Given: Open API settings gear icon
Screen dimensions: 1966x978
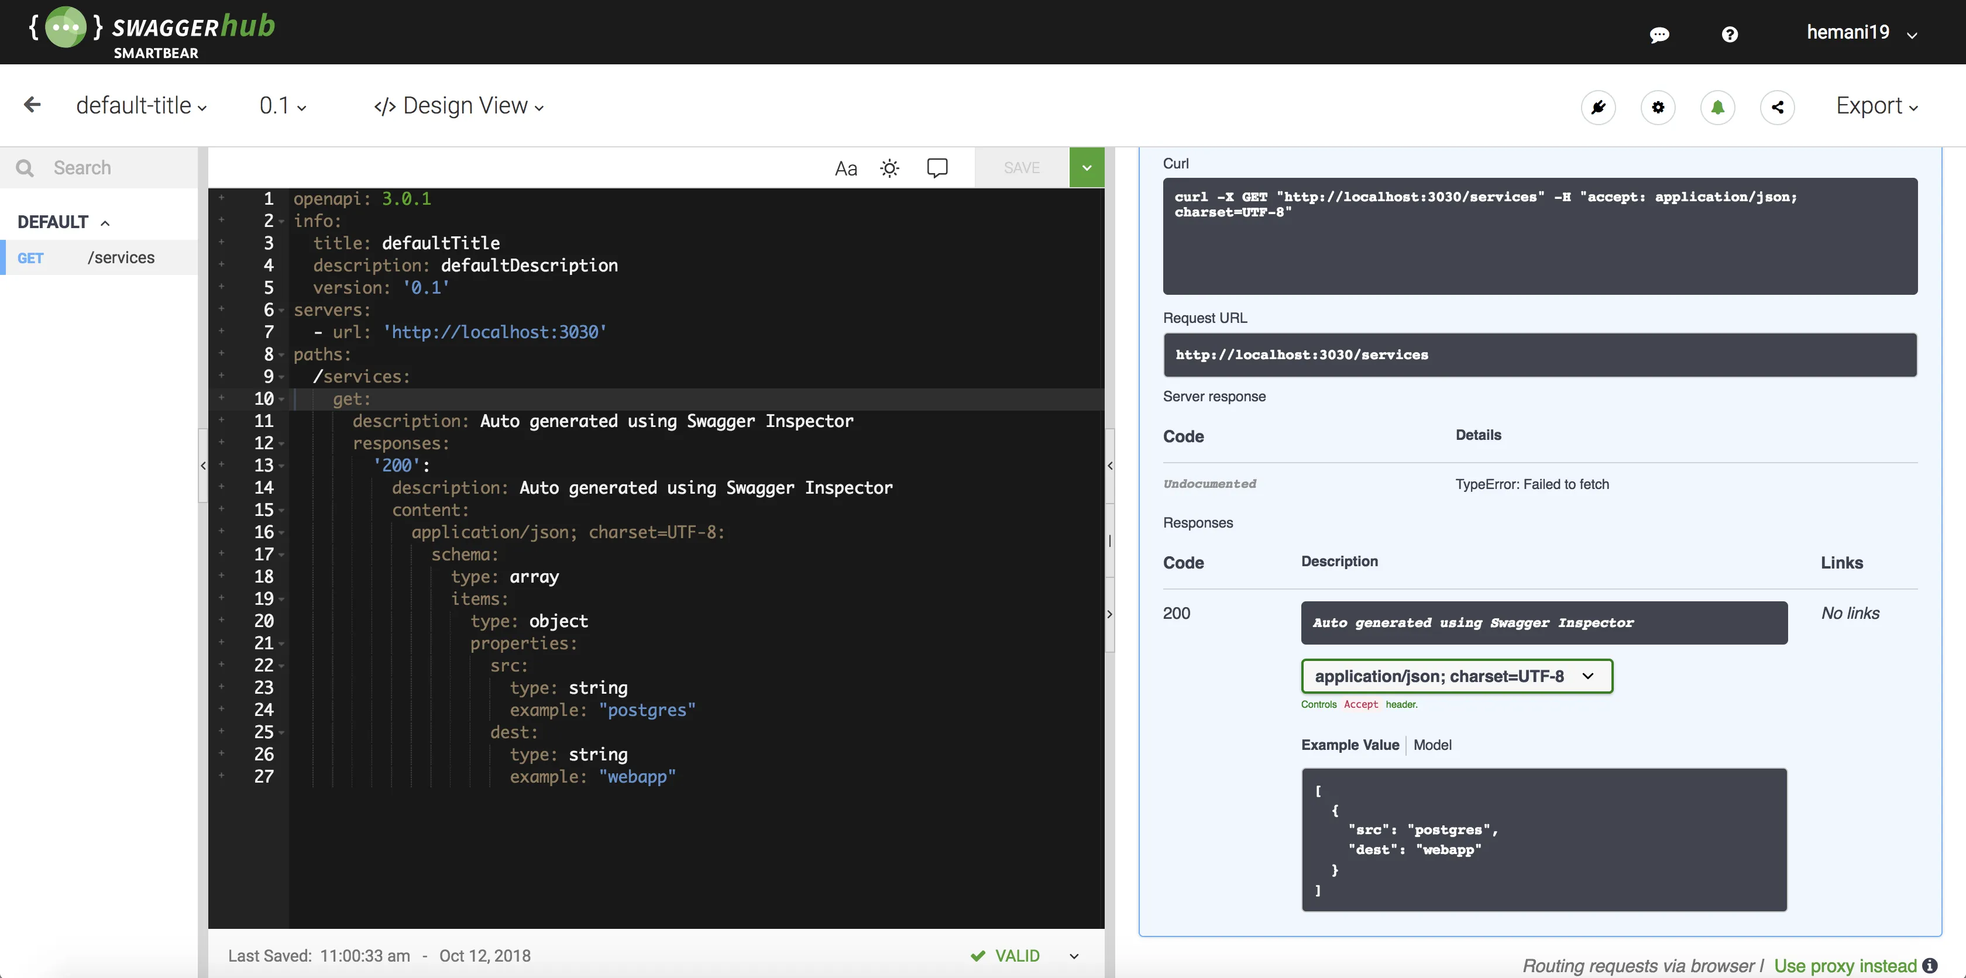Looking at the screenshot, I should click(1658, 107).
